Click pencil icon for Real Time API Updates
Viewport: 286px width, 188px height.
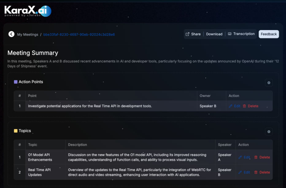tap(240, 172)
